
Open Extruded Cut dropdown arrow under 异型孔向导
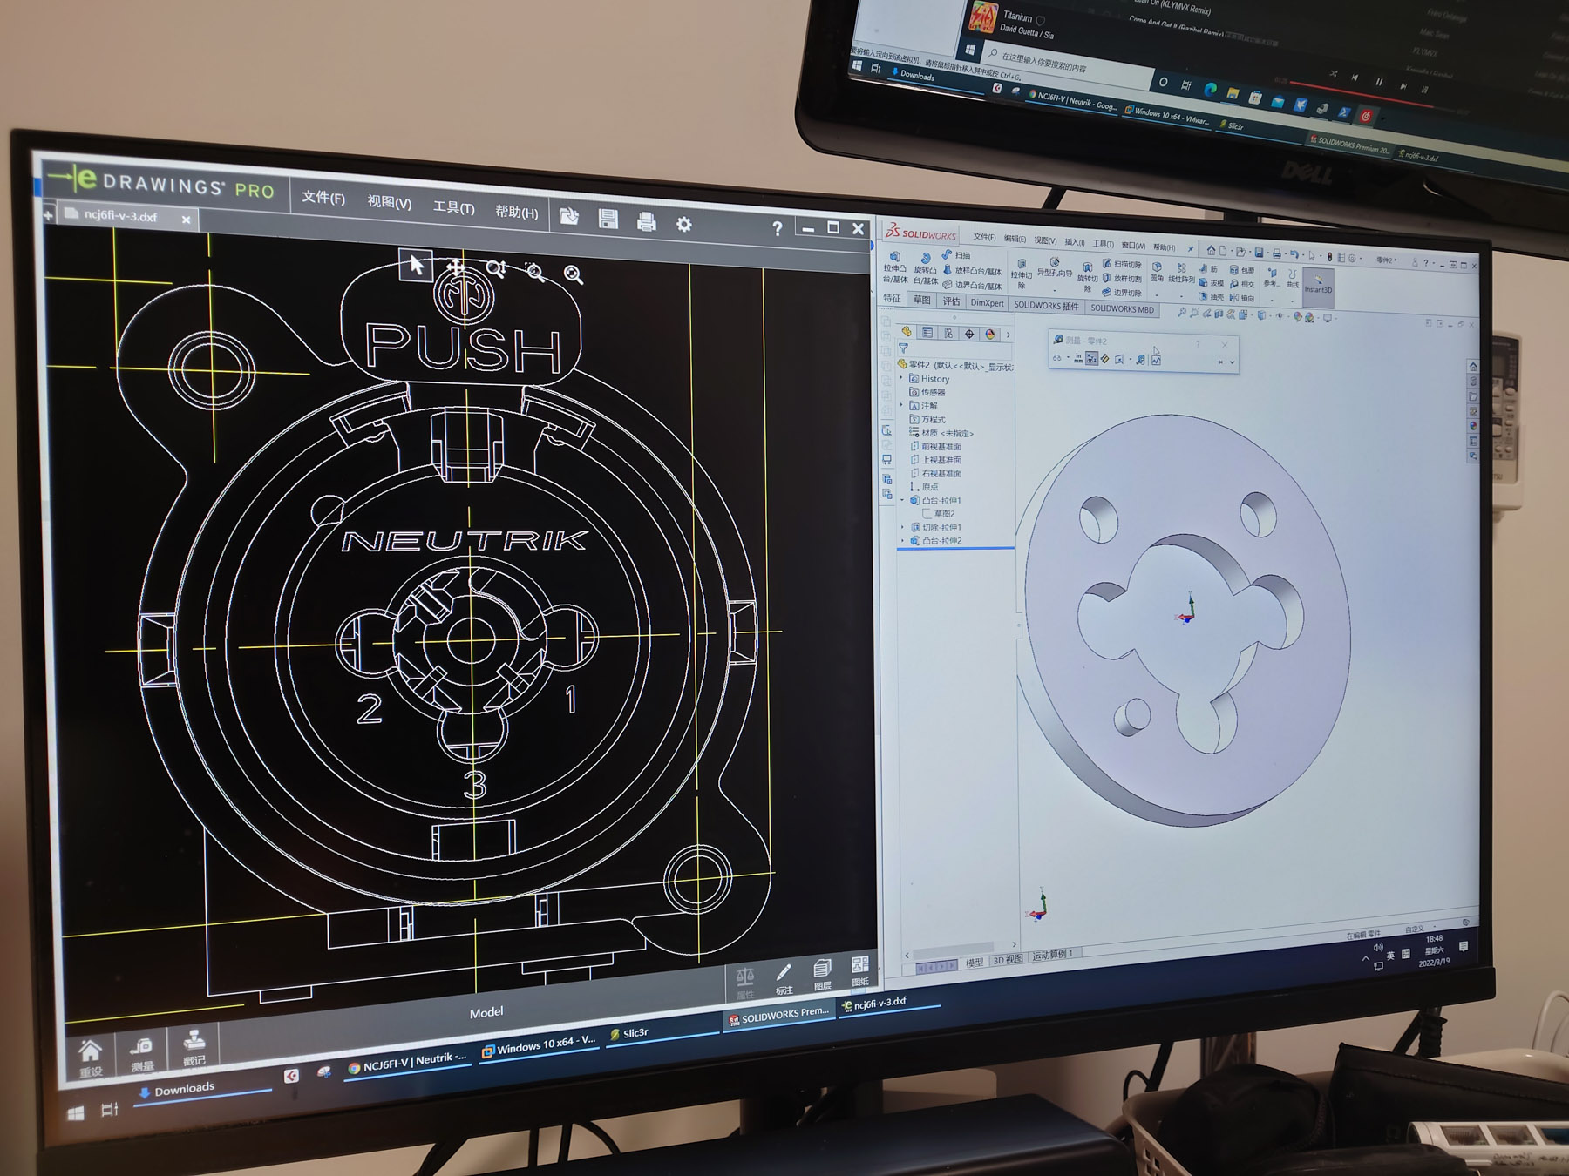1055,290
